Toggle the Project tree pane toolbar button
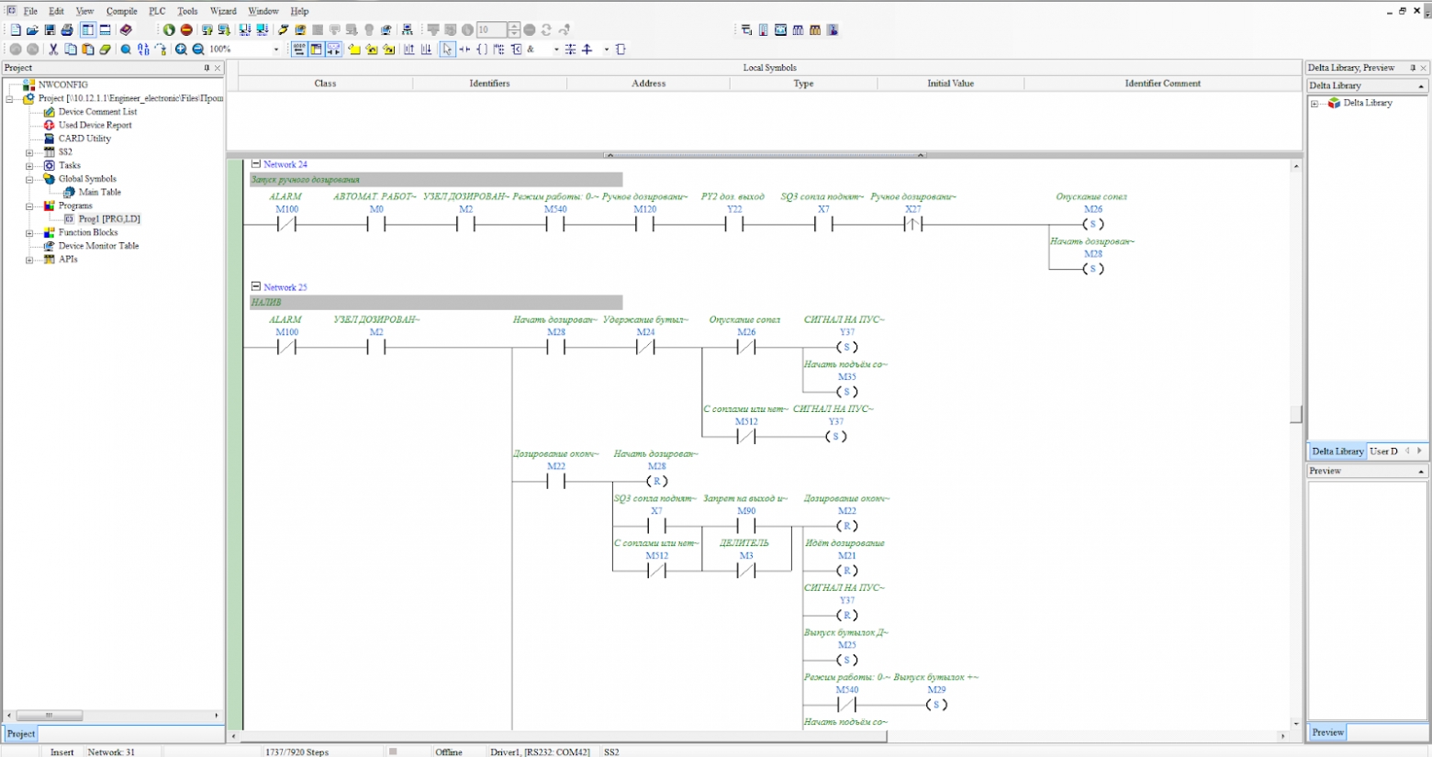This screenshot has height=757, width=1432. (x=87, y=30)
